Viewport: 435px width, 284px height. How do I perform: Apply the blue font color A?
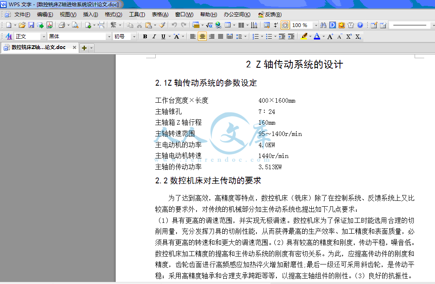[x=317, y=36]
